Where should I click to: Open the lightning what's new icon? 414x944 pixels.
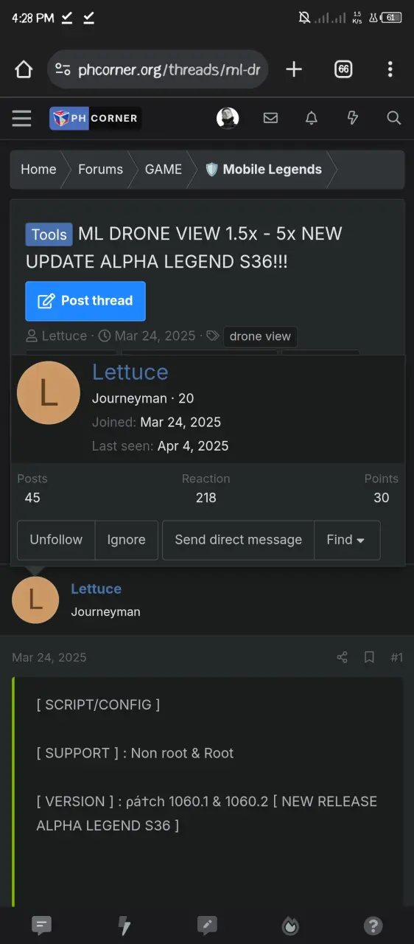(352, 118)
